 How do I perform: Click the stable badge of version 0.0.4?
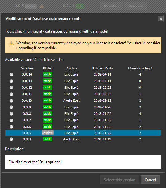pyautogui.click(x=47, y=139)
